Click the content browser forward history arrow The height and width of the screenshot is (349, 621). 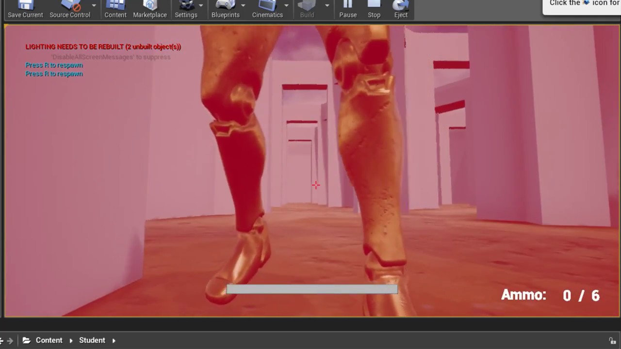click(x=10, y=341)
